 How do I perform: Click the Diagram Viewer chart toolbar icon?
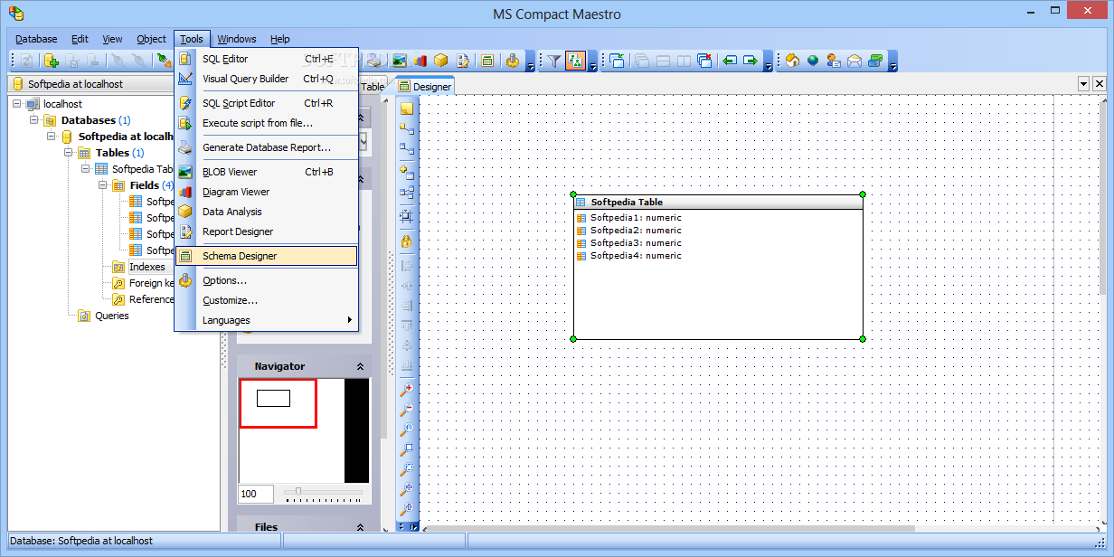(x=420, y=61)
